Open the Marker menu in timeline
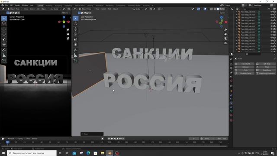 coord(35,139)
